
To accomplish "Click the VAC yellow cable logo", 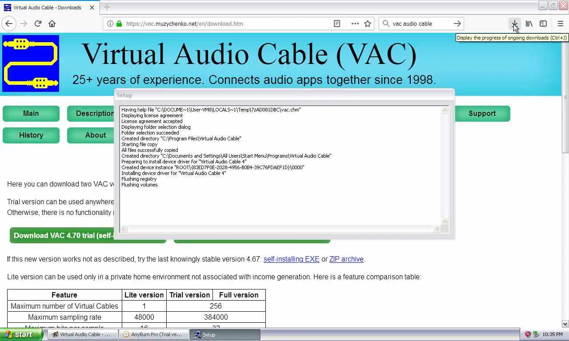I will coord(31,63).
